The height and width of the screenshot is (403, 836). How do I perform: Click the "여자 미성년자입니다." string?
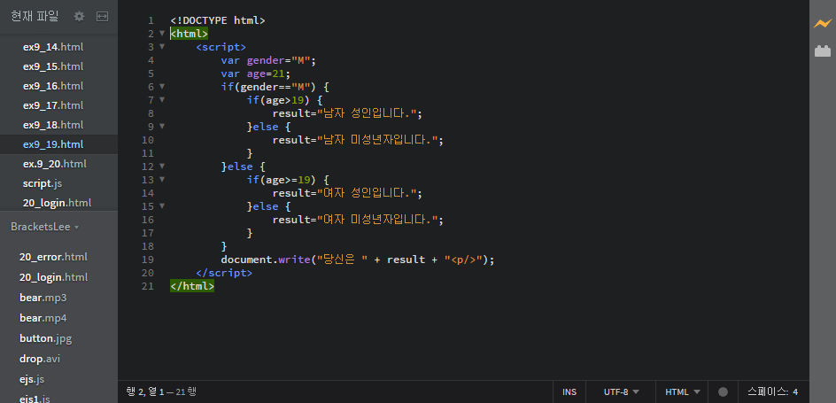click(x=377, y=220)
